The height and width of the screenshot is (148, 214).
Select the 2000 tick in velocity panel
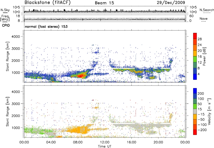(16, 116)
